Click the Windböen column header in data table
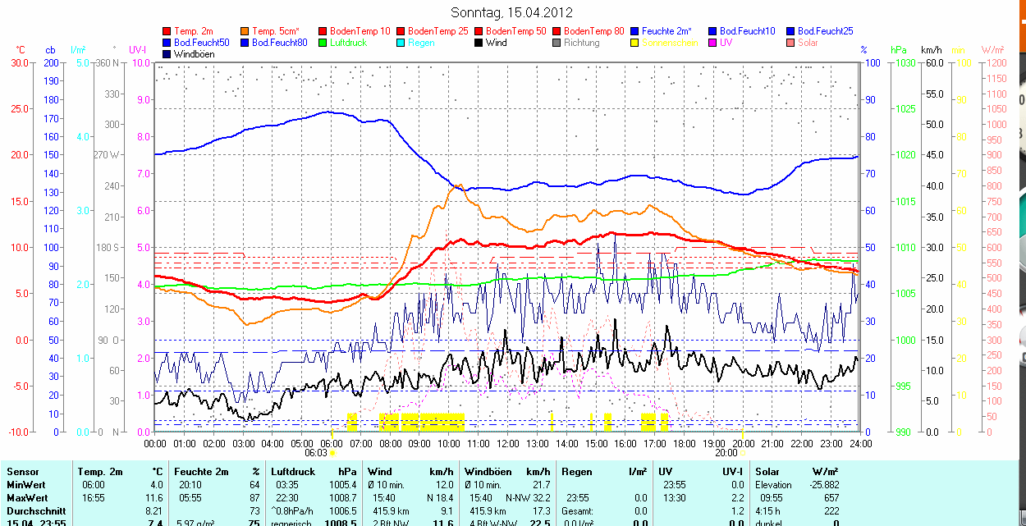Image resolution: width=1026 pixels, height=526 pixels. (488, 472)
